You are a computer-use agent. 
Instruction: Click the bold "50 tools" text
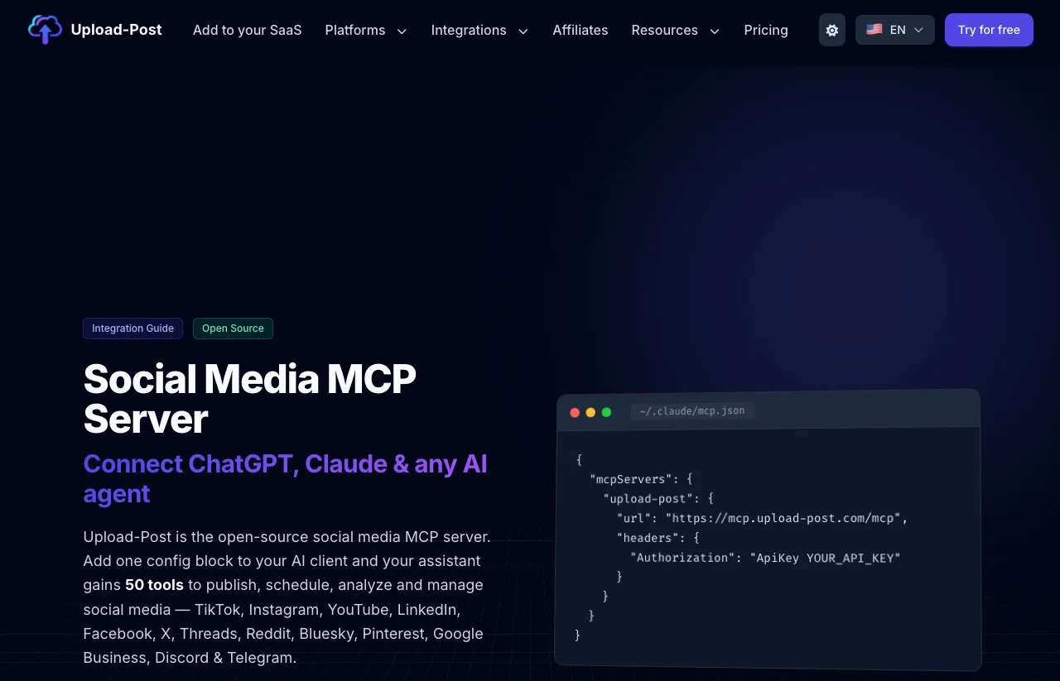pyautogui.click(x=155, y=585)
